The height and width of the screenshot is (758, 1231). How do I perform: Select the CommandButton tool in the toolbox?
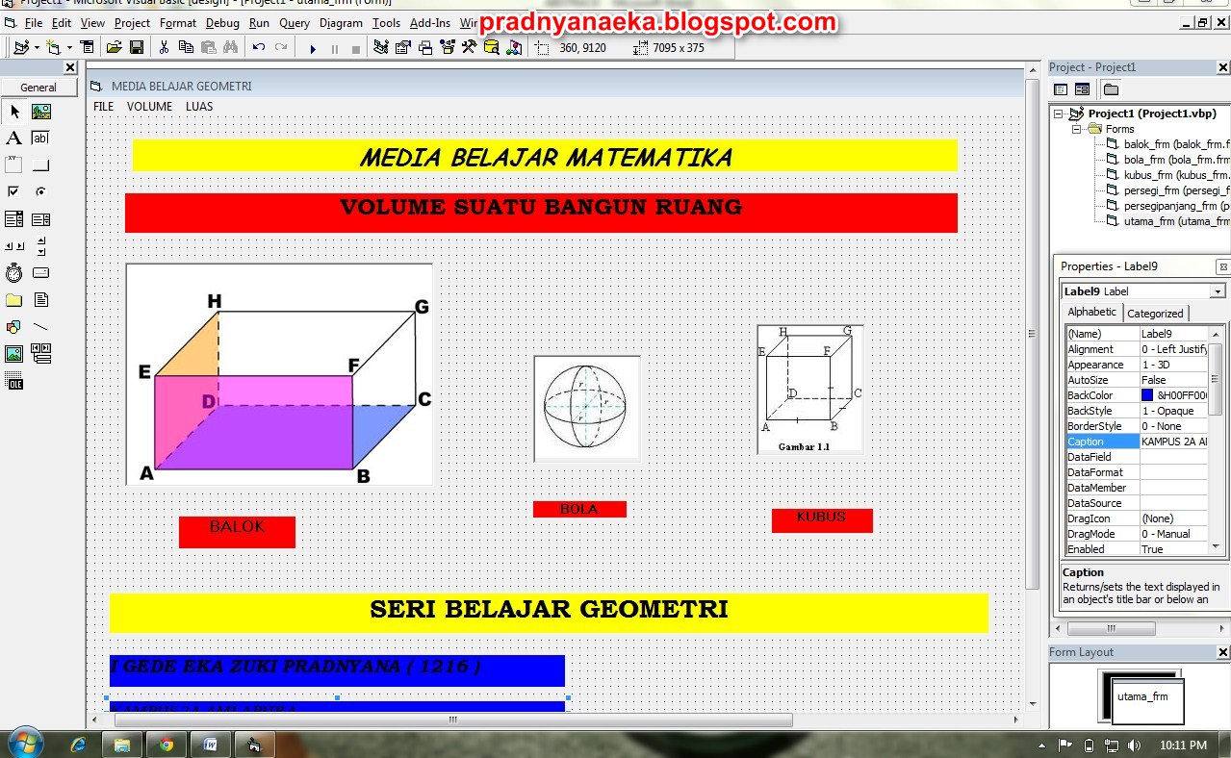[42, 165]
